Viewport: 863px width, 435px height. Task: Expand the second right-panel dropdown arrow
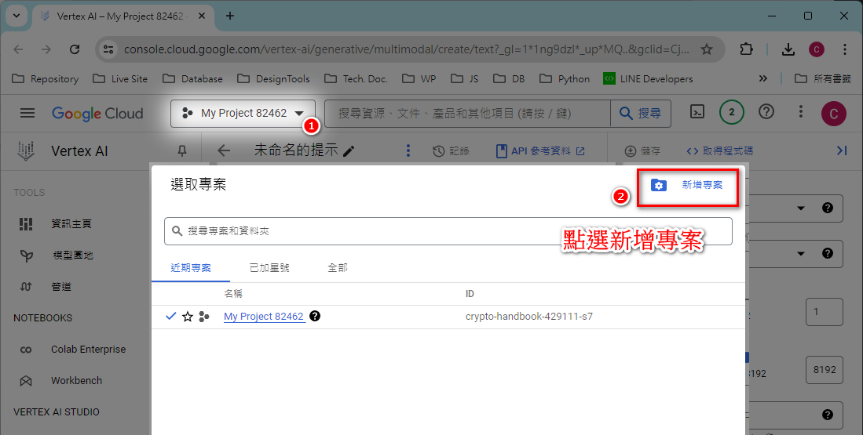tap(801, 253)
